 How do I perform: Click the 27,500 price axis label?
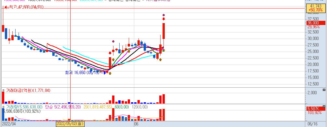click(x=313, y=45)
